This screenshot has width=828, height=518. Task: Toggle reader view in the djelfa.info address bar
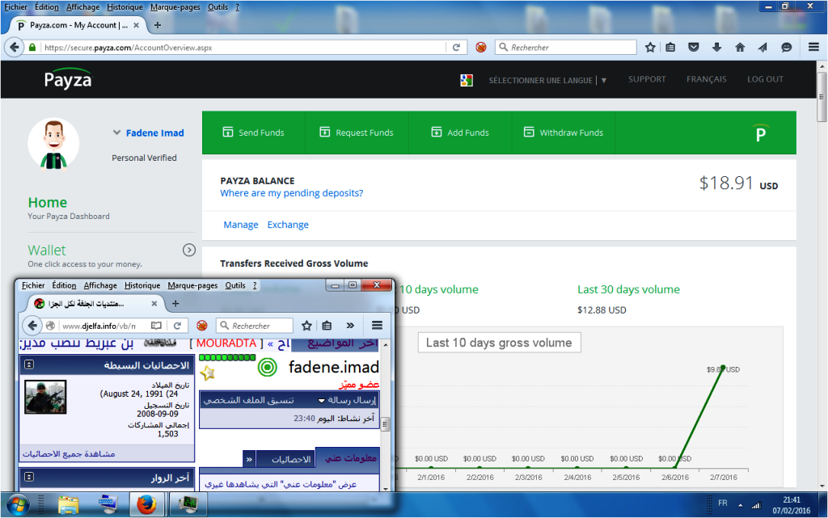(x=156, y=326)
